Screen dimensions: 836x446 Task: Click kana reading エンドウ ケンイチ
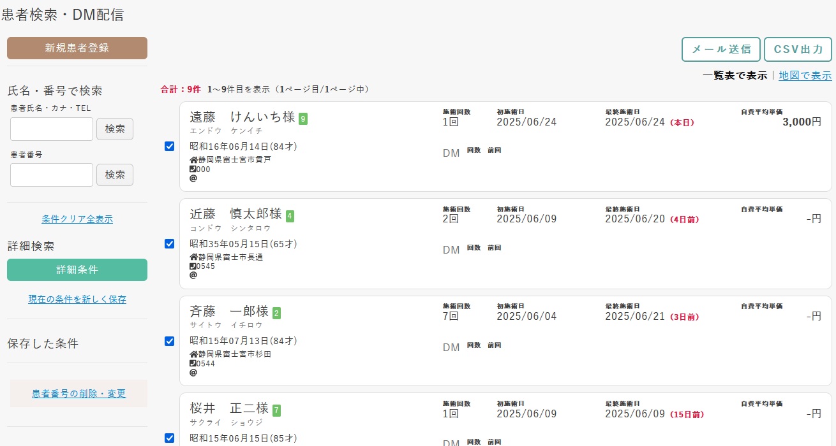[226, 131]
